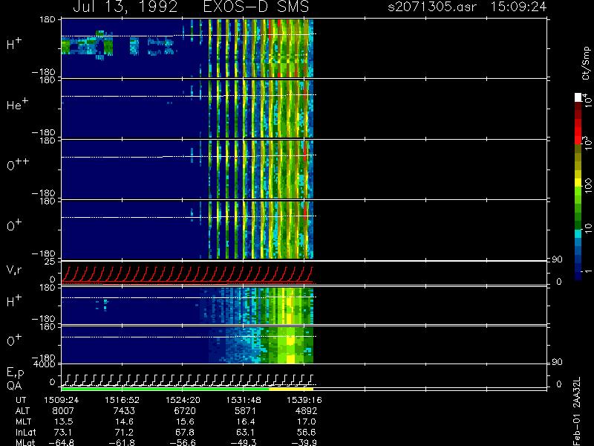The width and height of the screenshot is (594, 446).
Task: Click the UT value "1509:24"
Action: [62, 400]
